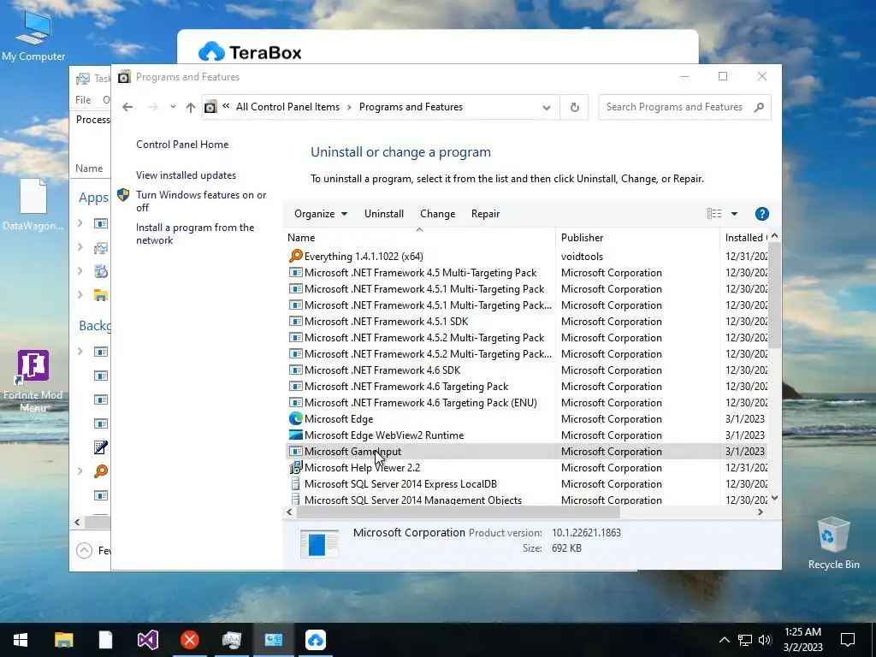Image resolution: width=876 pixels, height=657 pixels.
Task: Select Microsoft .NET Framework 4.6 Targeting Pack (ENU)
Action: (525, 402)
